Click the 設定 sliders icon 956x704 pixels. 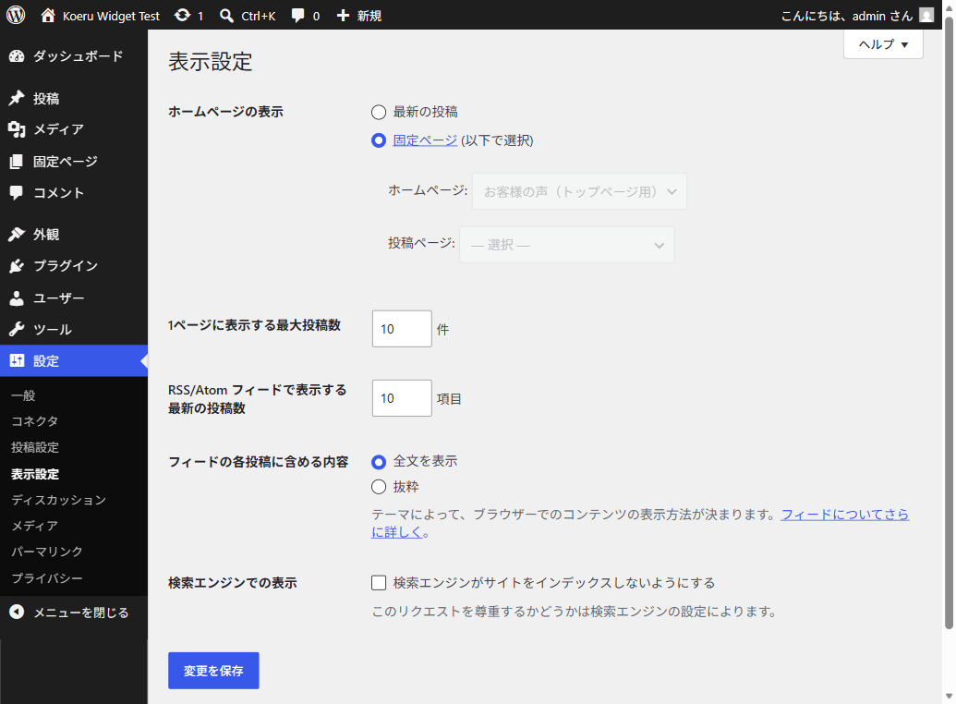click(x=17, y=360)
